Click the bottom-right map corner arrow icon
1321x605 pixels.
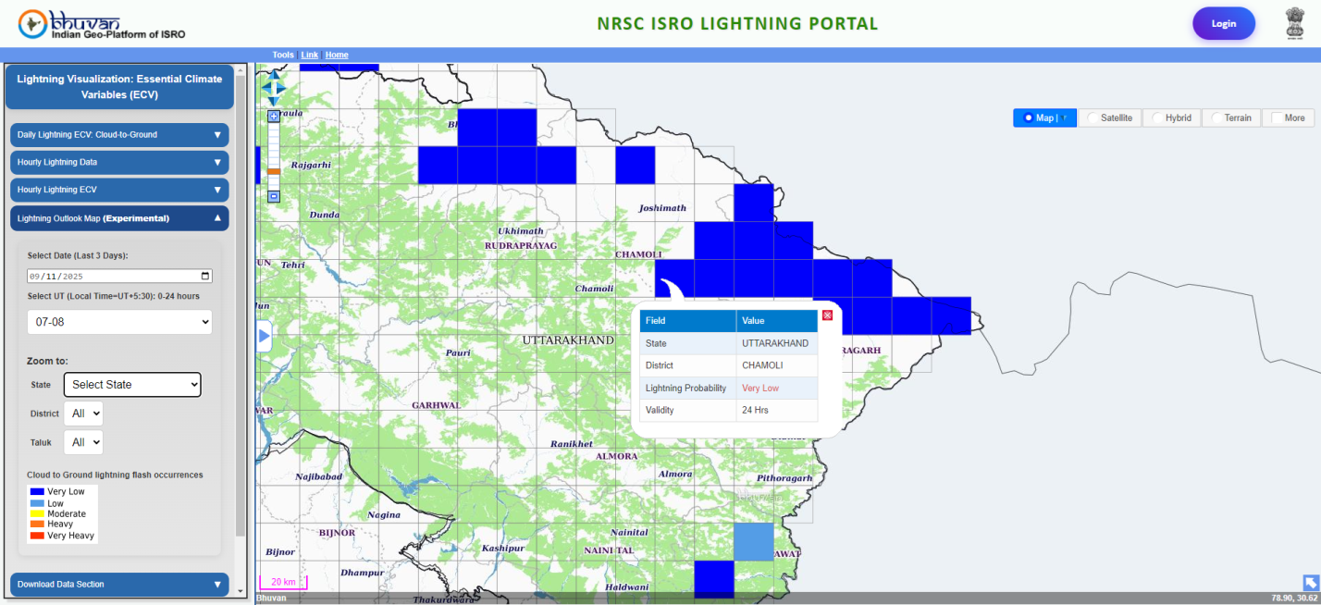pyautogui.click(x=1311, y=582)
